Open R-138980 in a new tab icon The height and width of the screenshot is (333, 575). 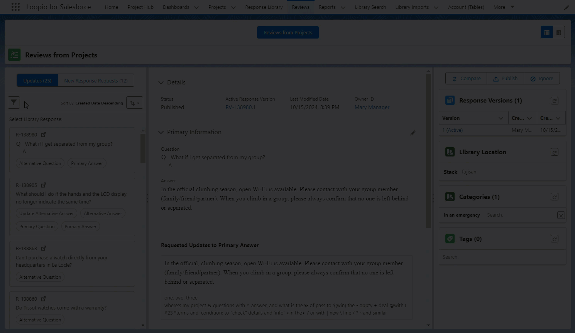44,135
